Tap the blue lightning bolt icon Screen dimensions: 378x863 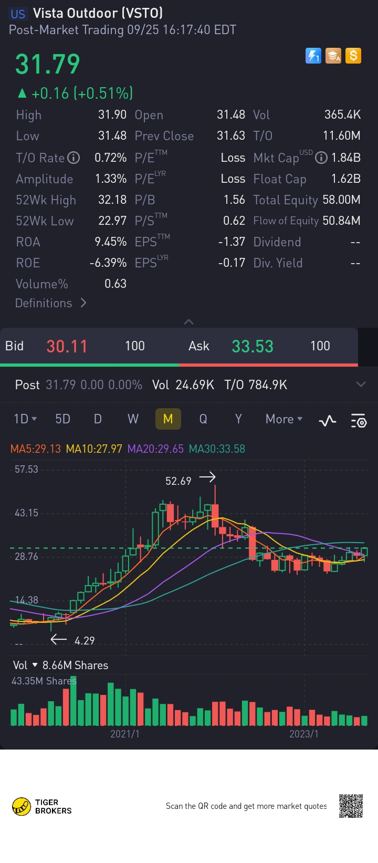pyautogui.click(x=313, y=56)
